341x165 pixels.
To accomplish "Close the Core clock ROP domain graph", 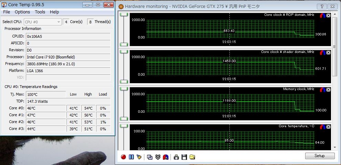I will coord(328,15).
